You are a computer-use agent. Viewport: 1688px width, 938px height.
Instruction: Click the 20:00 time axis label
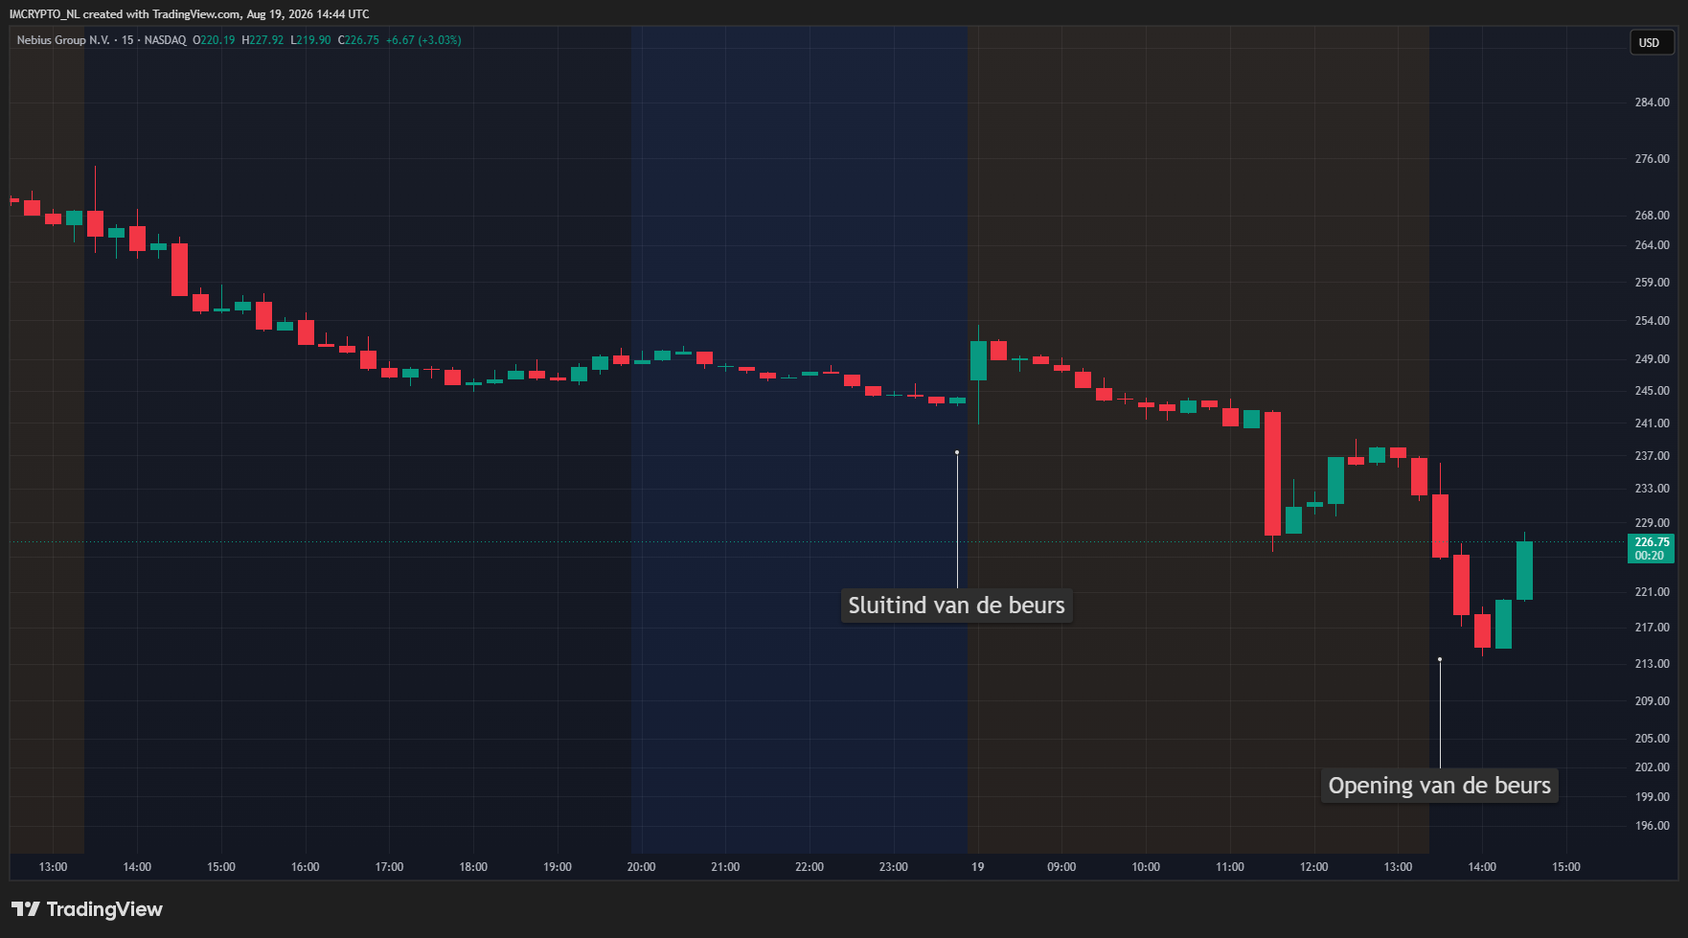642,867
